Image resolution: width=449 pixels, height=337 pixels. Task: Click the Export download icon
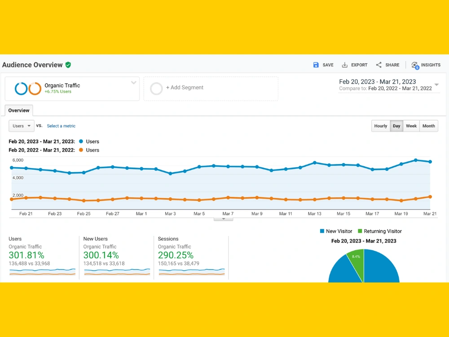tap(345, 65)
